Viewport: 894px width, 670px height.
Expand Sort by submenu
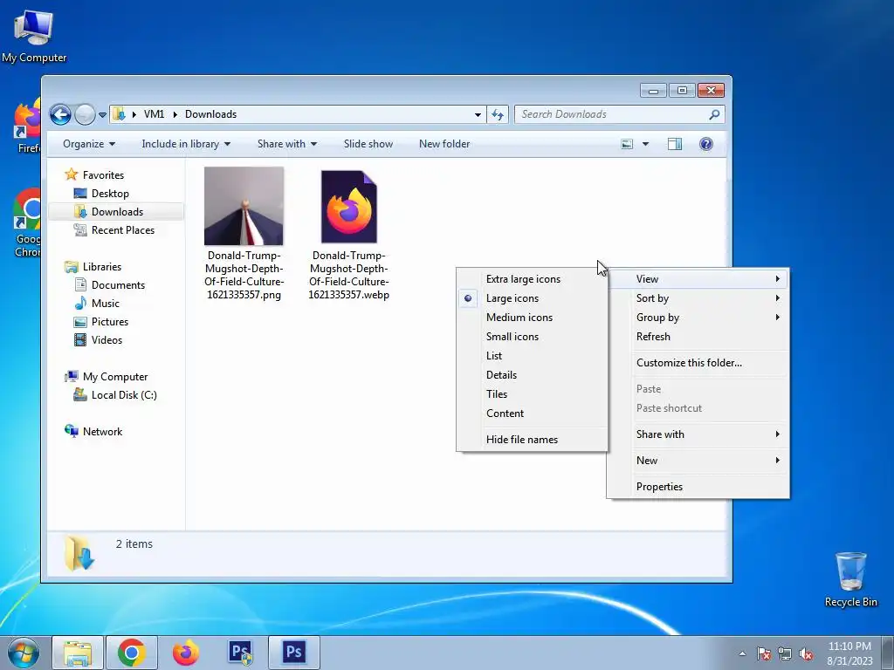coord(698,298)
